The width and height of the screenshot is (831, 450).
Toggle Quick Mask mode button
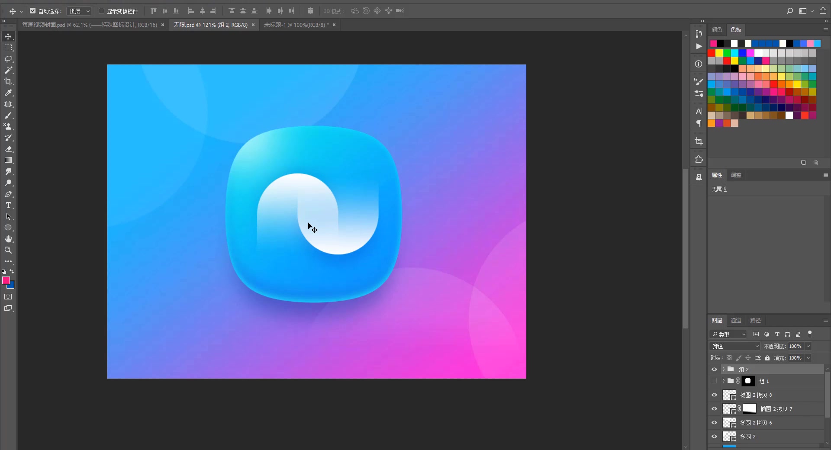pos(8,297)
